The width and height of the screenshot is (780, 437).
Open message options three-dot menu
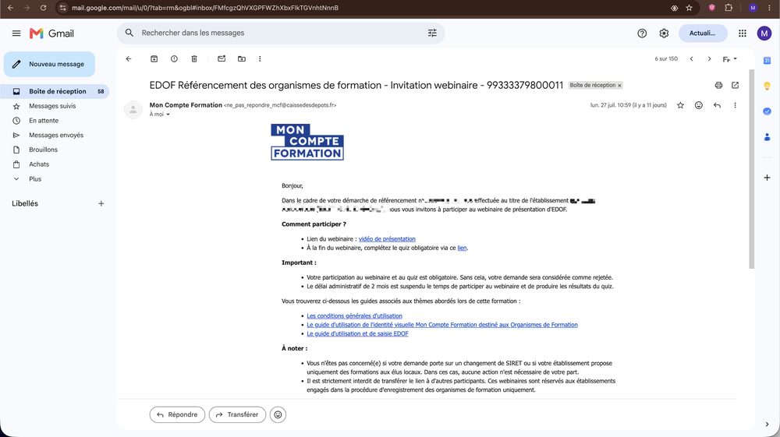[x=736, y=105]
